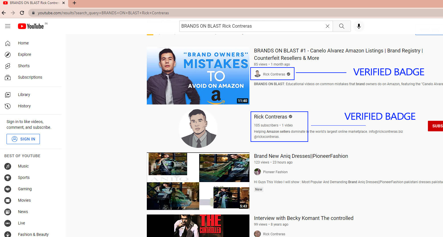The image size is (443, 237).
Task: Open The Controlled video thumbnail
Action: coord(198,226)
